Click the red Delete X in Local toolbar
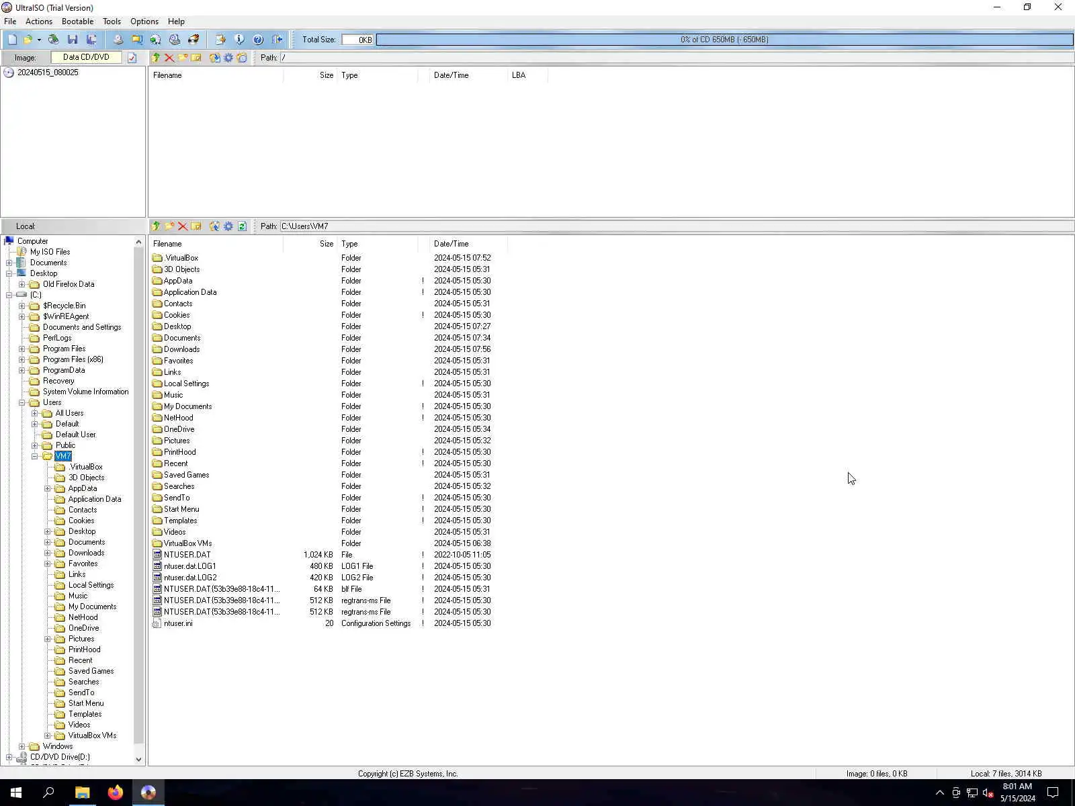 click(x=183, y=226)
